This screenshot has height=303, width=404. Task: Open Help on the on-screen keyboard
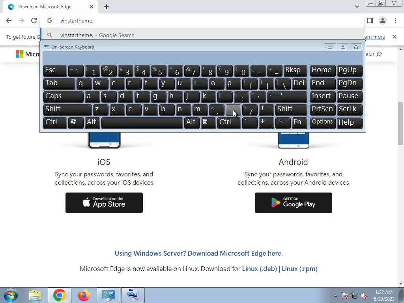click(350, 123)
